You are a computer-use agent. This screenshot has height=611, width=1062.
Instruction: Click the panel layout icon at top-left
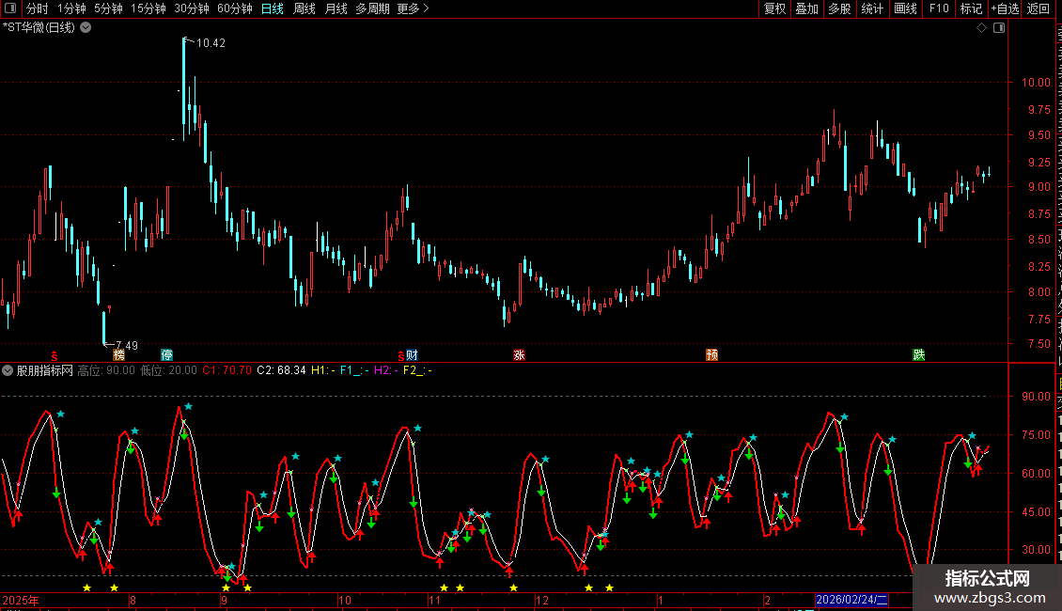[x=10, y=8]
